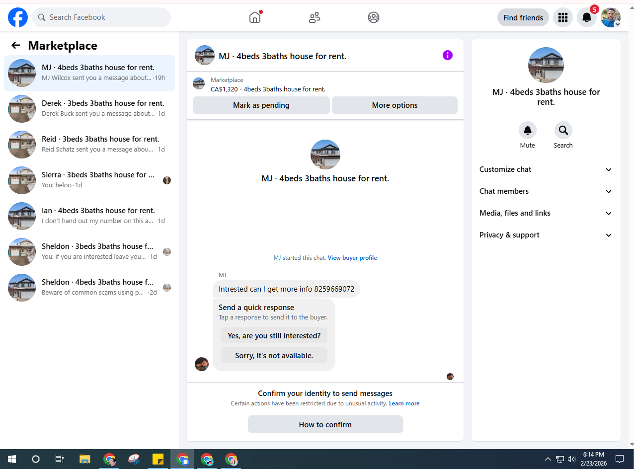Click the clock showing 6:14 PM

pos(593,455)
